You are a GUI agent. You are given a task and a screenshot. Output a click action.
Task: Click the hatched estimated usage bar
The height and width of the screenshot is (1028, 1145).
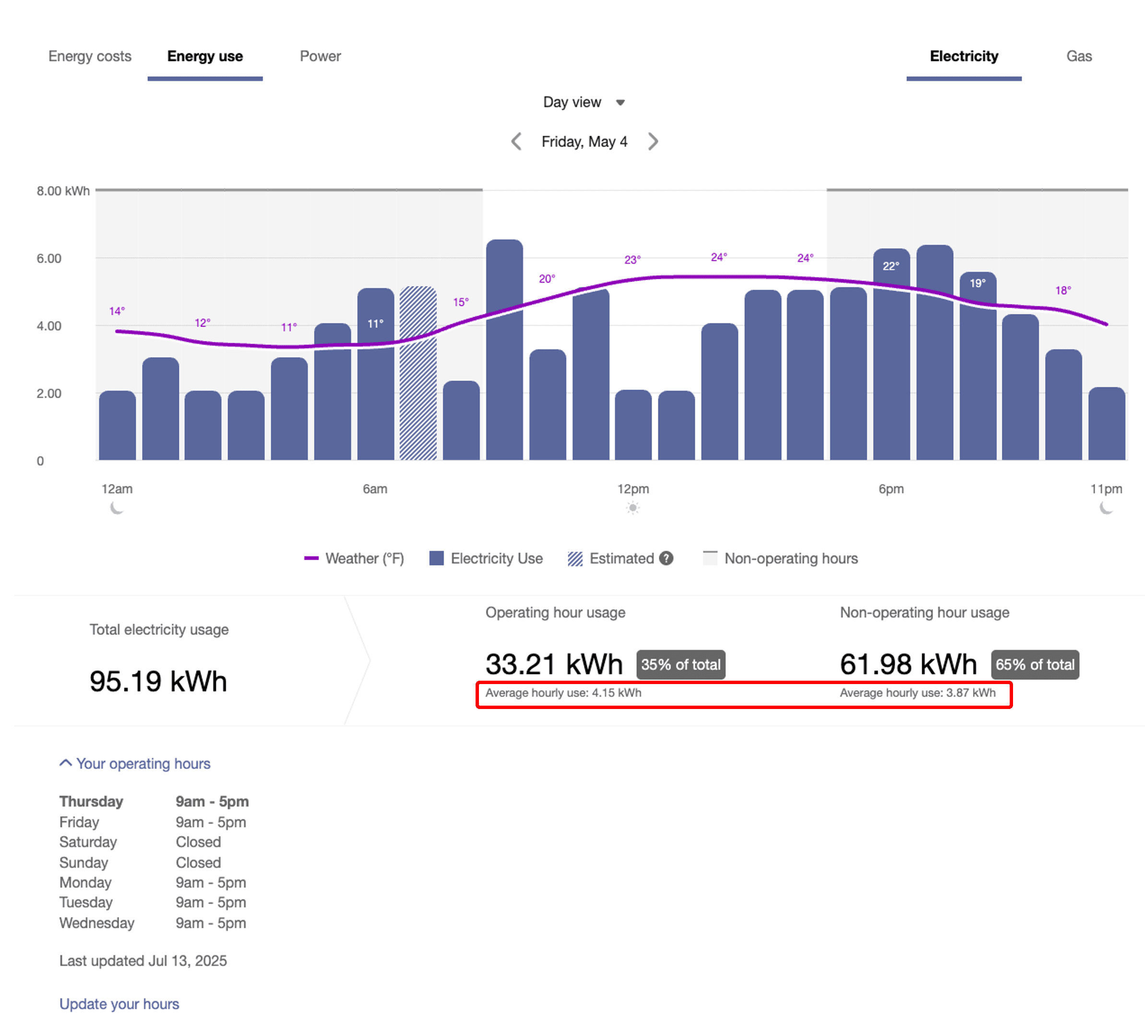point(418,373)
